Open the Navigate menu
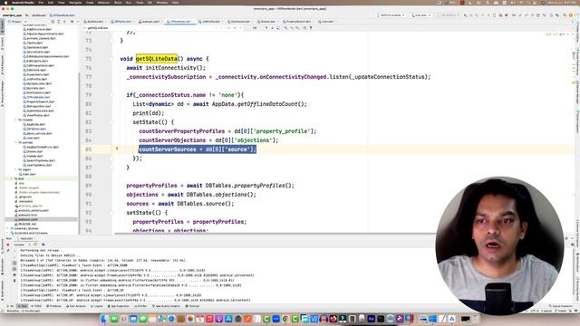Image resolution: width=580 pixels, height=326 pixels. click(75, 3)
